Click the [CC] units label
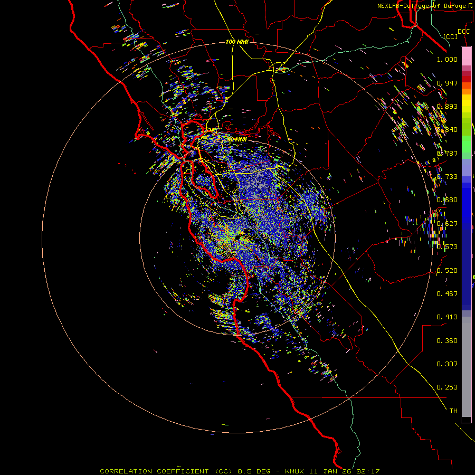The width and height of the screenshot is (475, 475). (x=451, y=36)
